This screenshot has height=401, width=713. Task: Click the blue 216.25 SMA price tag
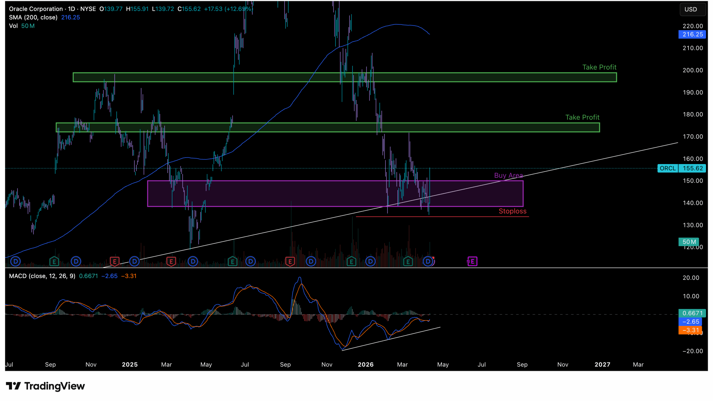tap(692, 34)
